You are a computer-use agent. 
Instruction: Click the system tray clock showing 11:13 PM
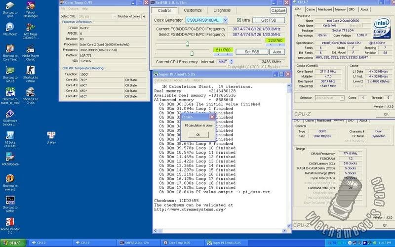(x=385, y=243)
